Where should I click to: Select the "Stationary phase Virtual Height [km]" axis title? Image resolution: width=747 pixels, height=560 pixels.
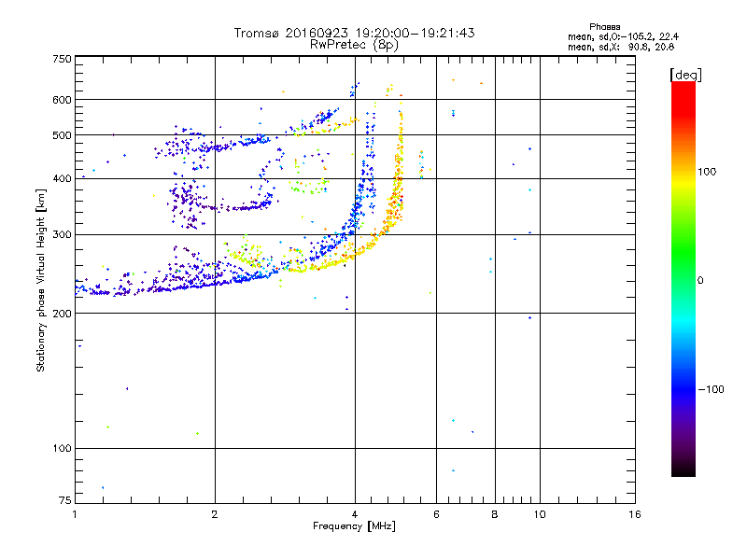(40, 280)
